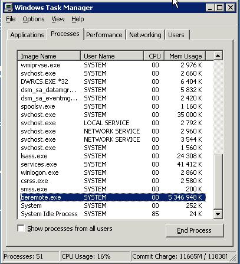Click Commit Charge value in status bar
Image resolution: width=240 pixels, height=264 pixels.
click(180, 256)
